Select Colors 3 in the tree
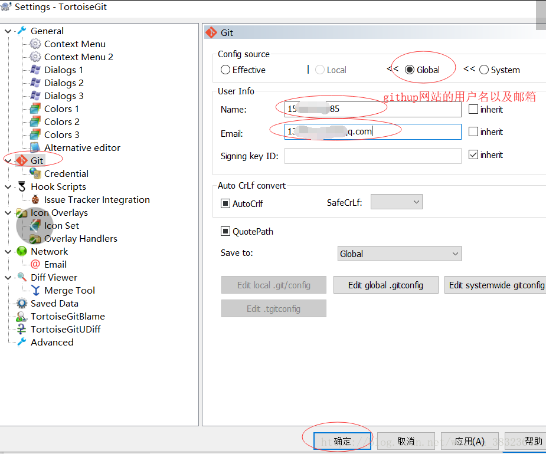The image size is (546, 454). (61, 134)
